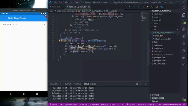The width and height of the screenshot is (188, 106).
Task: Open Search in the activity bar
Action: 184,8
